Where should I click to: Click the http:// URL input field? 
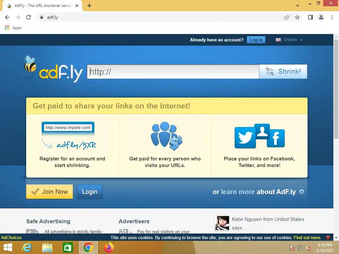point(173,71)
